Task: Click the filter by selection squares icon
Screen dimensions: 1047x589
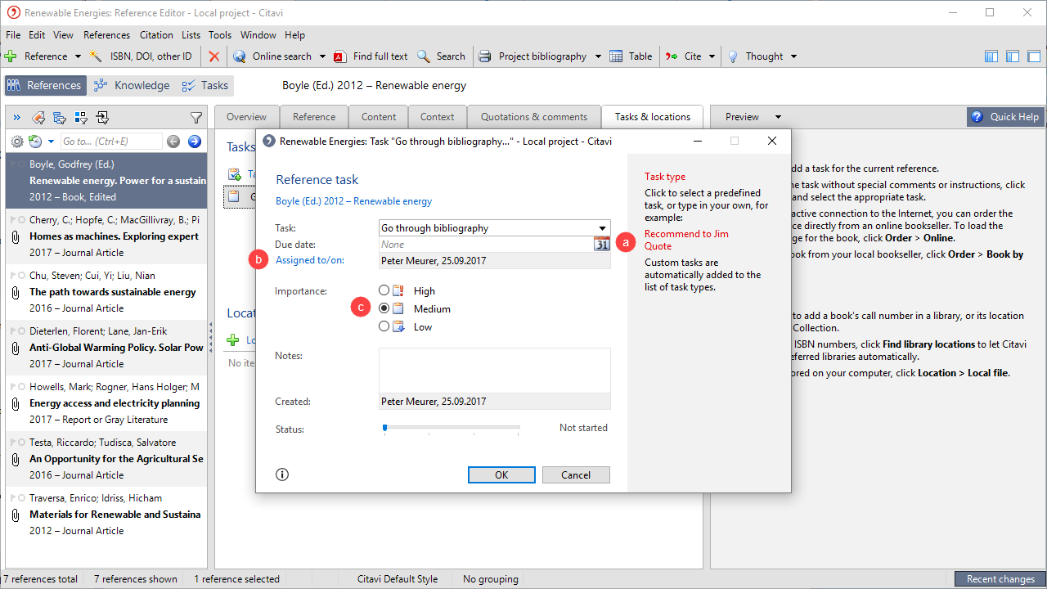Action: tap(81, 118)
